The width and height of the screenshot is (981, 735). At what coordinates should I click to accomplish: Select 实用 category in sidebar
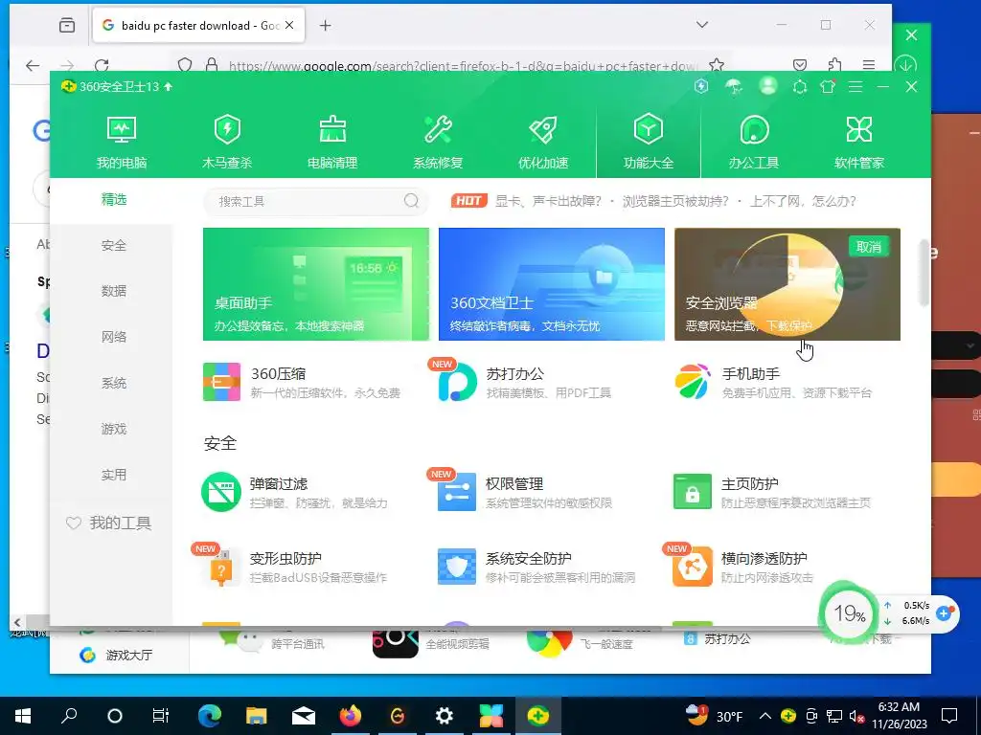[114, 475]
